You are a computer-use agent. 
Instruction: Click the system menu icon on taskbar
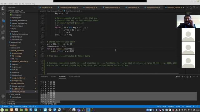2,110
